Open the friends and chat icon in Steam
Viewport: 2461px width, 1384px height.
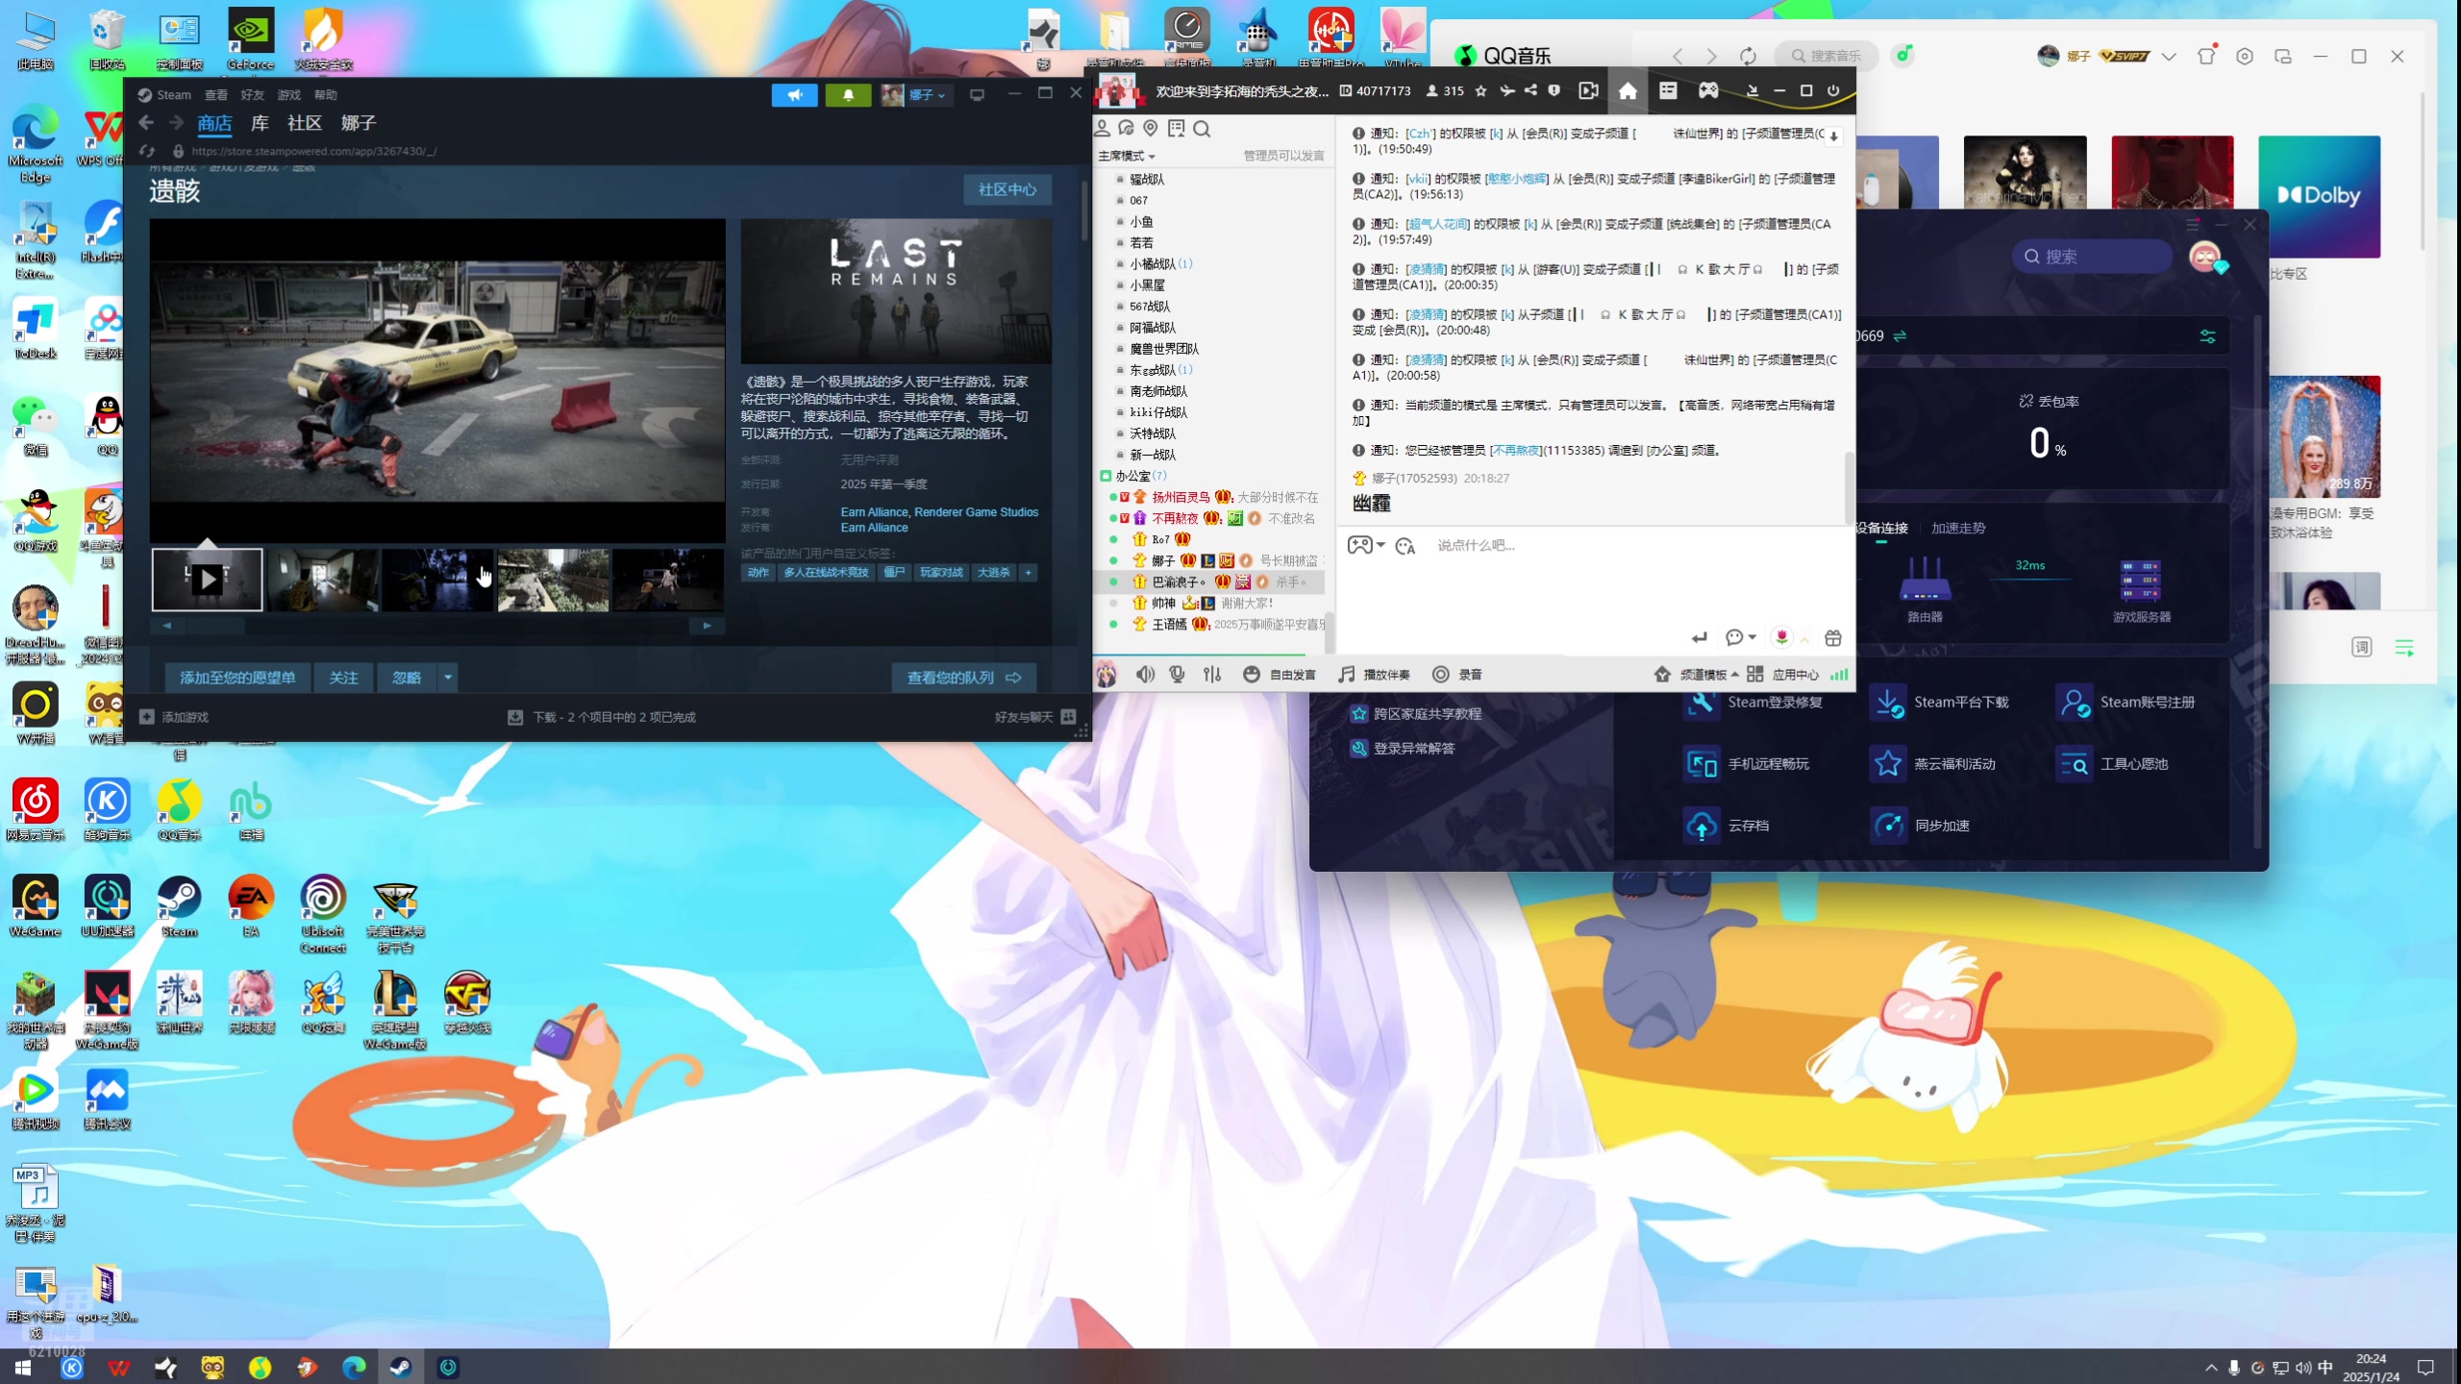[x=1068, y=717]
